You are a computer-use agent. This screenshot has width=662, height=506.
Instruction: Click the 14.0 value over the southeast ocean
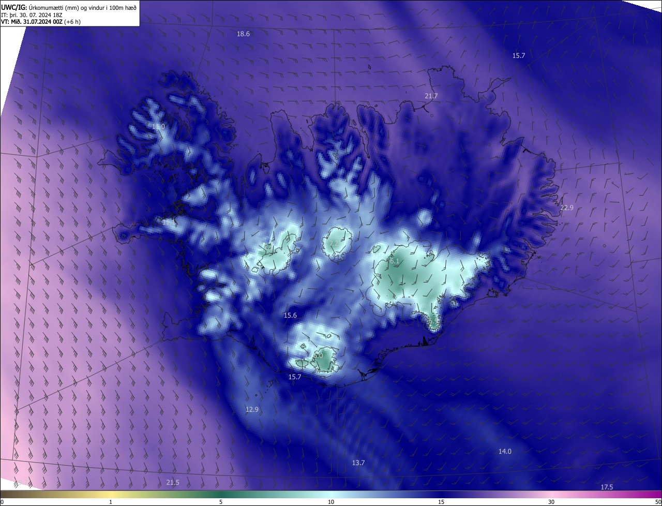(x=505, y=452)
